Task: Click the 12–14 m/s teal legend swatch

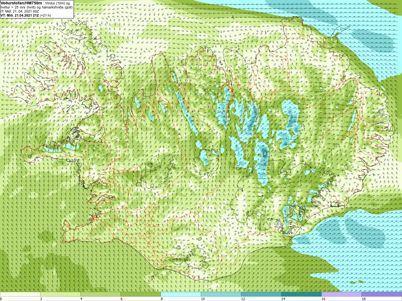Action: [x=261, y=295]
